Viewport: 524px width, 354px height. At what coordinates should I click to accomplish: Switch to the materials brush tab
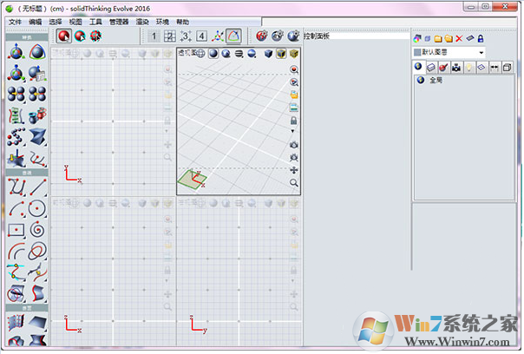tap(443, 68)
